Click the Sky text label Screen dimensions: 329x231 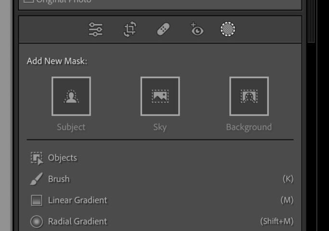[x=160, y=127]
